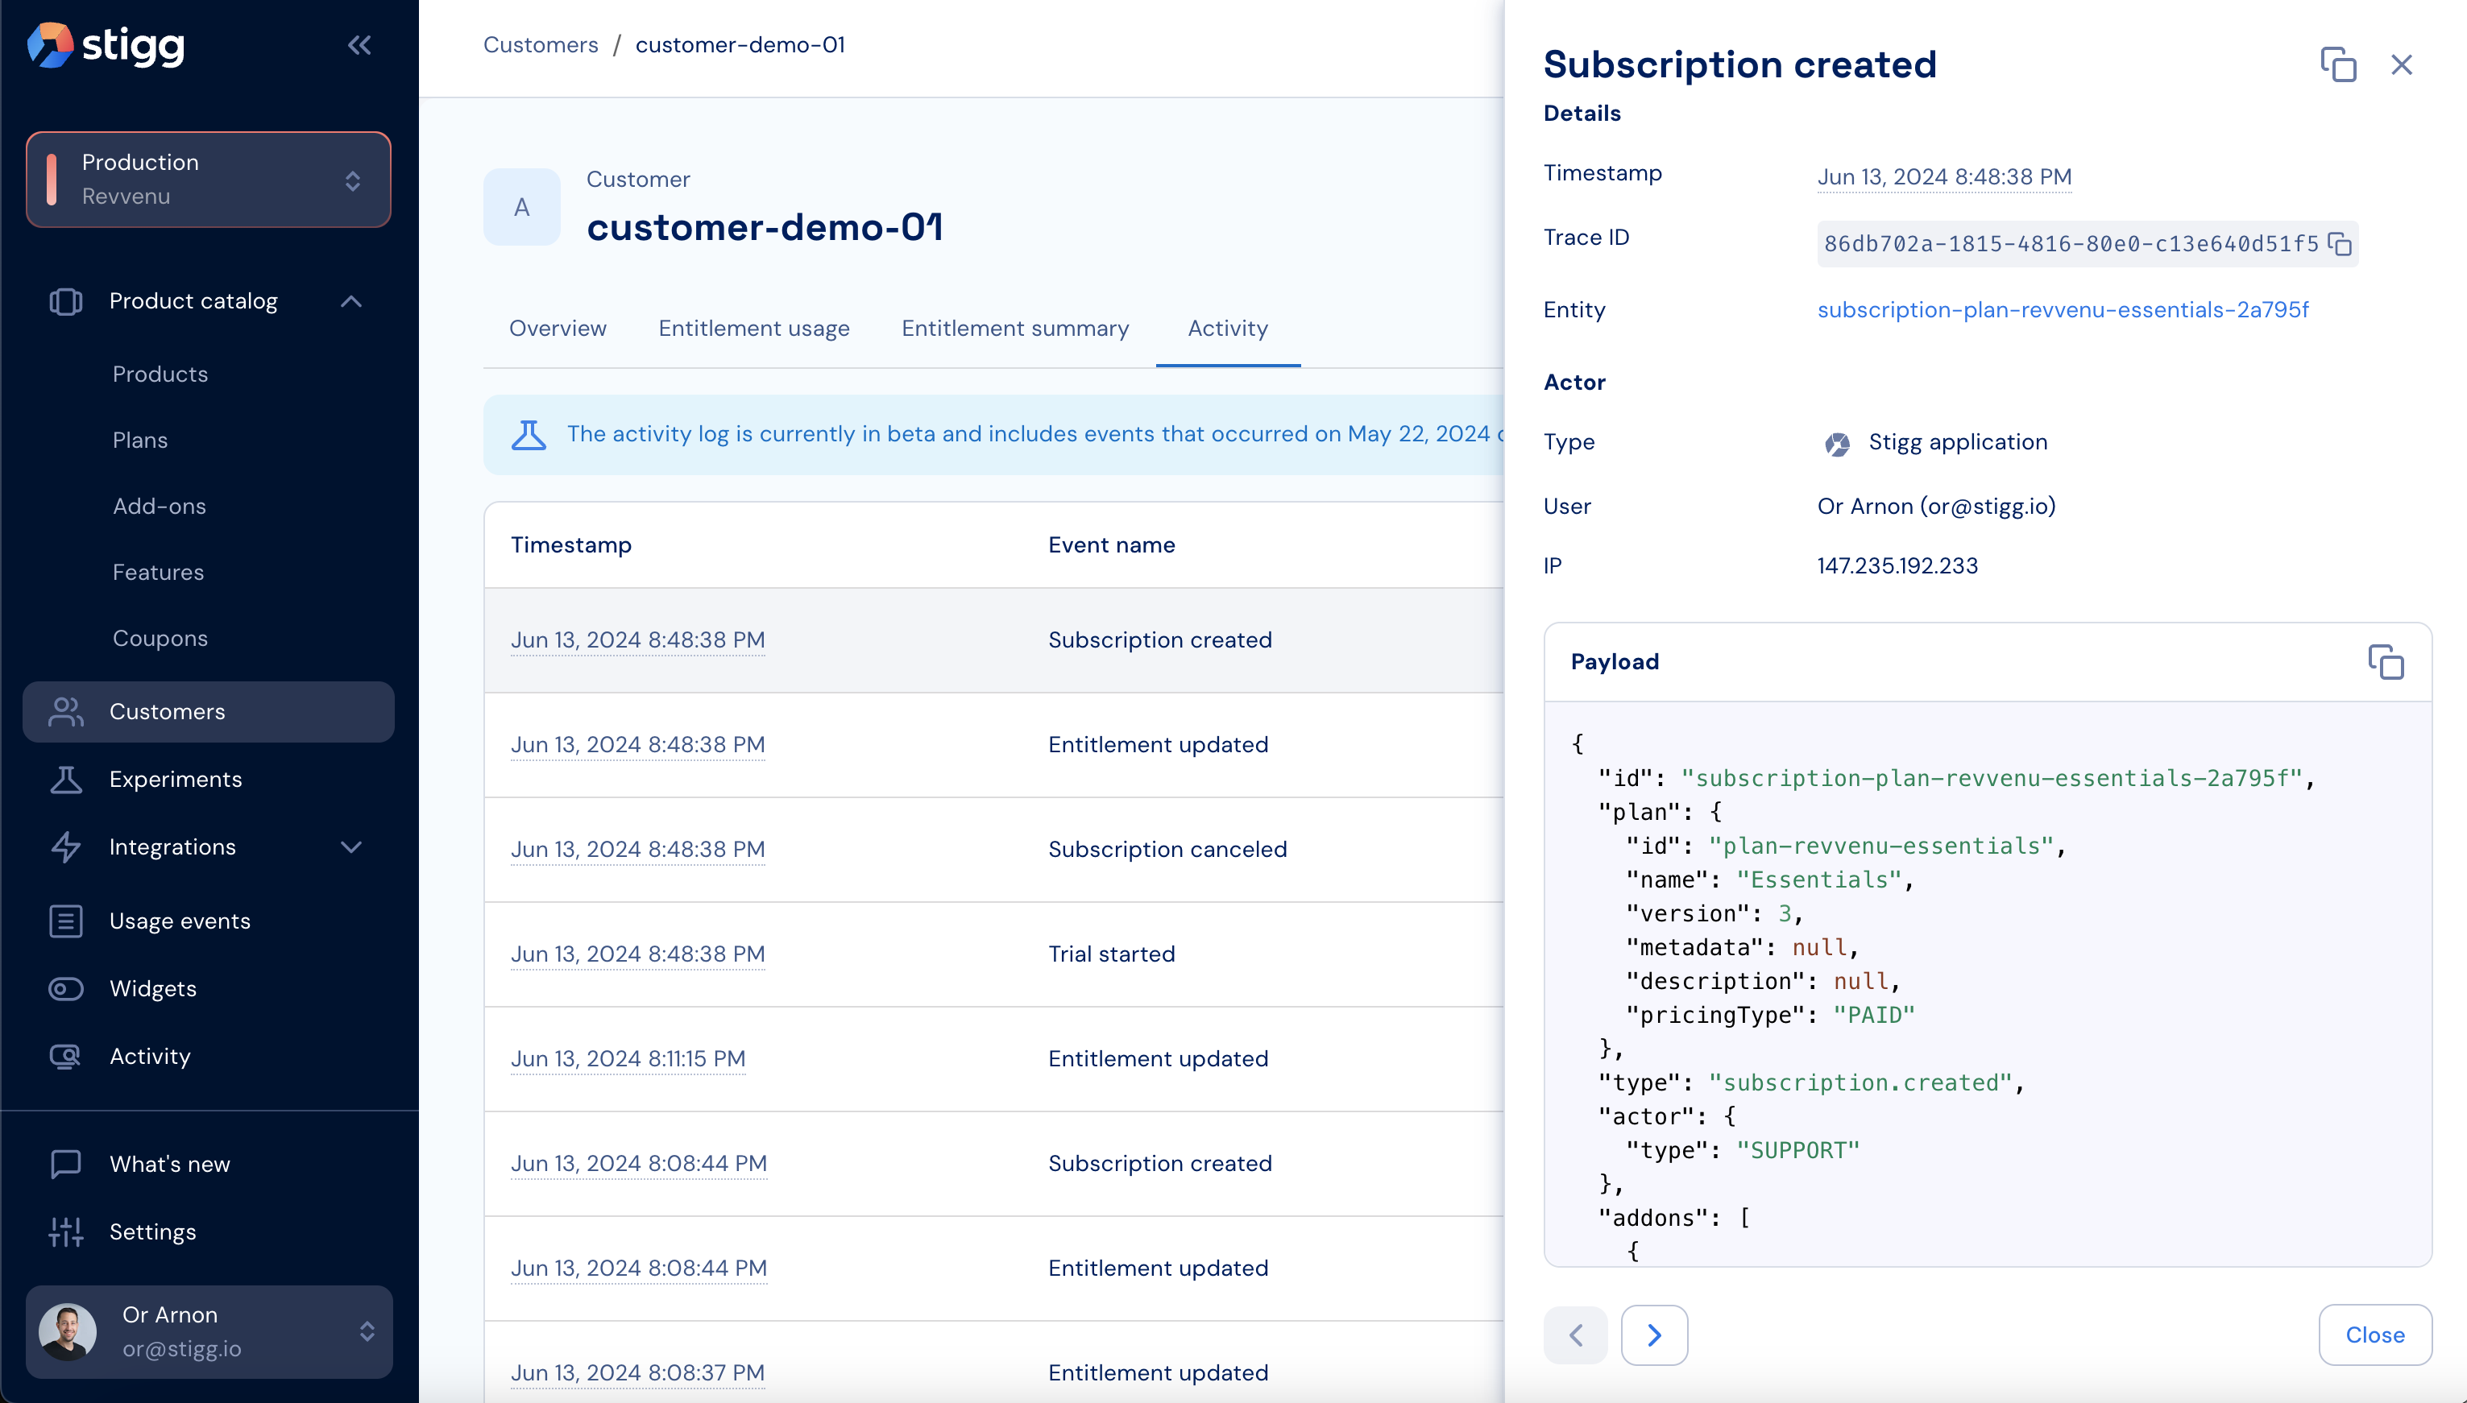Open the Entitlement updated 8:08:44 PM row
This screenshot has width=2467, height=1403.
[993, 1269]
